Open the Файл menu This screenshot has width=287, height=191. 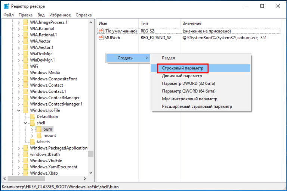pyautogui.click(x=9, y=15)
